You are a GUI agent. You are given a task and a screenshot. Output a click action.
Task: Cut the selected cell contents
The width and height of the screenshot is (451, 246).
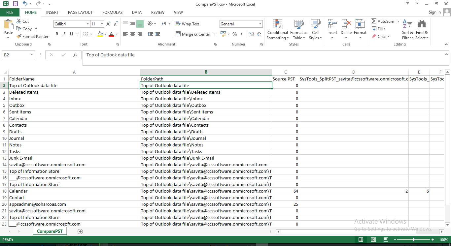tap(22, 21)
